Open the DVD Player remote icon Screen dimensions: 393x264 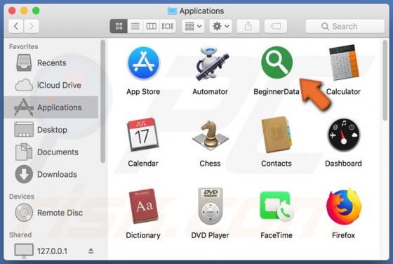coord(211,206)
